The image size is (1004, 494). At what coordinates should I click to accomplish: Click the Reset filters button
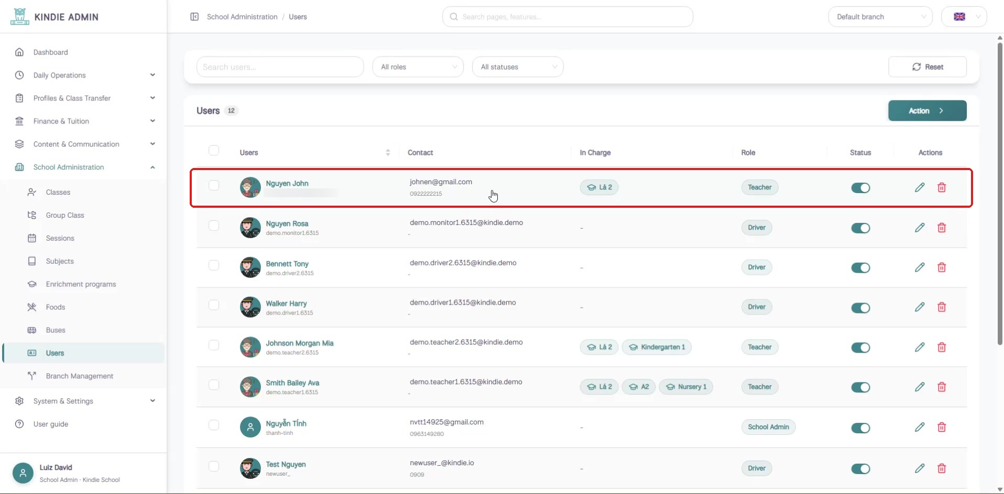click(927, 67)
